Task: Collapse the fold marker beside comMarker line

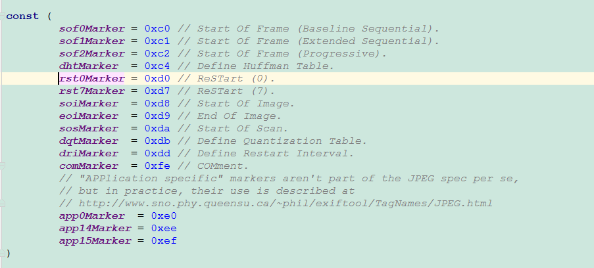Action: tap(3, 166)
